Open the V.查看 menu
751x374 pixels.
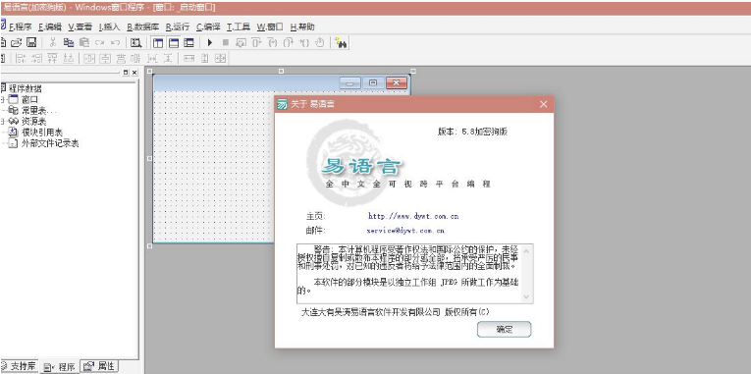coord(80,27)
